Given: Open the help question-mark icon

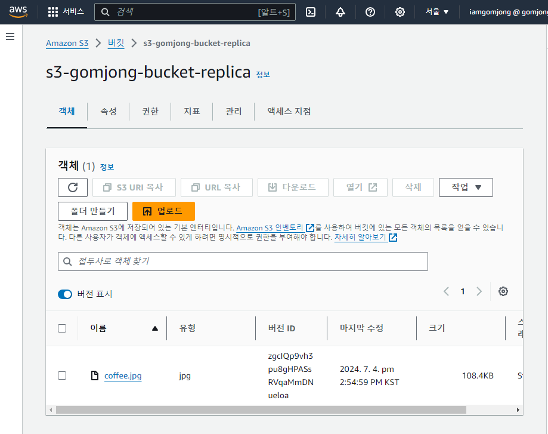Looking at the screenshot, I should tap(370, 12).
